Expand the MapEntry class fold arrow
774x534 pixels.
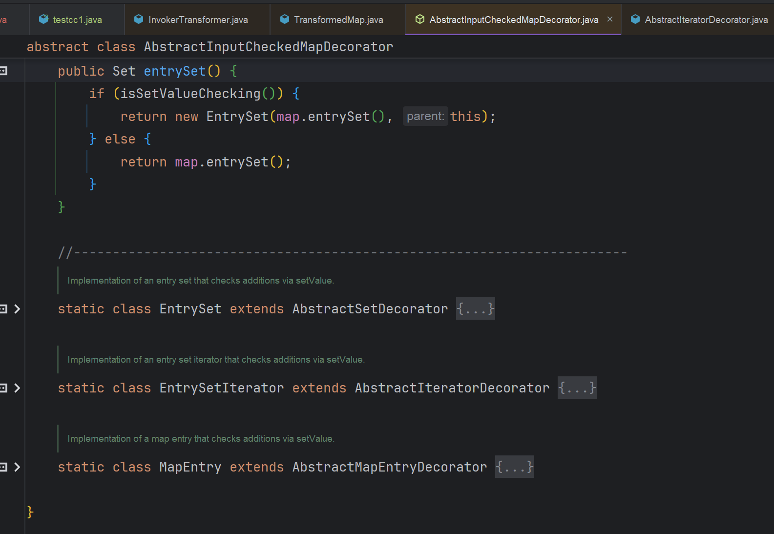(x=17, y=467)
